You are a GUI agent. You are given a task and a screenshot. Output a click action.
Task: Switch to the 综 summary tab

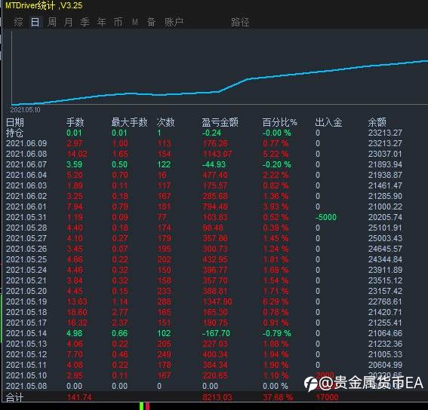[18, 22]
